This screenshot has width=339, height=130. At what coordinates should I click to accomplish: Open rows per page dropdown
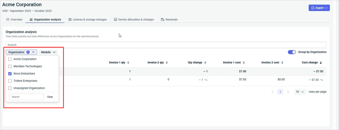[300, 92]
